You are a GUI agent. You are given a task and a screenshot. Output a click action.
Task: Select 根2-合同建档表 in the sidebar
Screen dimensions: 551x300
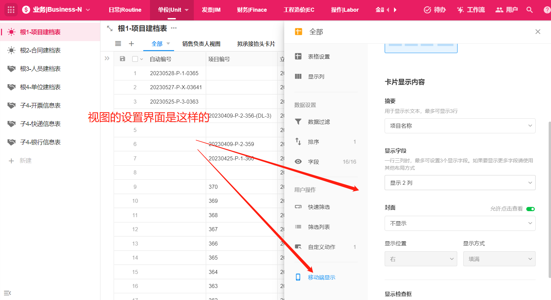click(x=40, y=50)
